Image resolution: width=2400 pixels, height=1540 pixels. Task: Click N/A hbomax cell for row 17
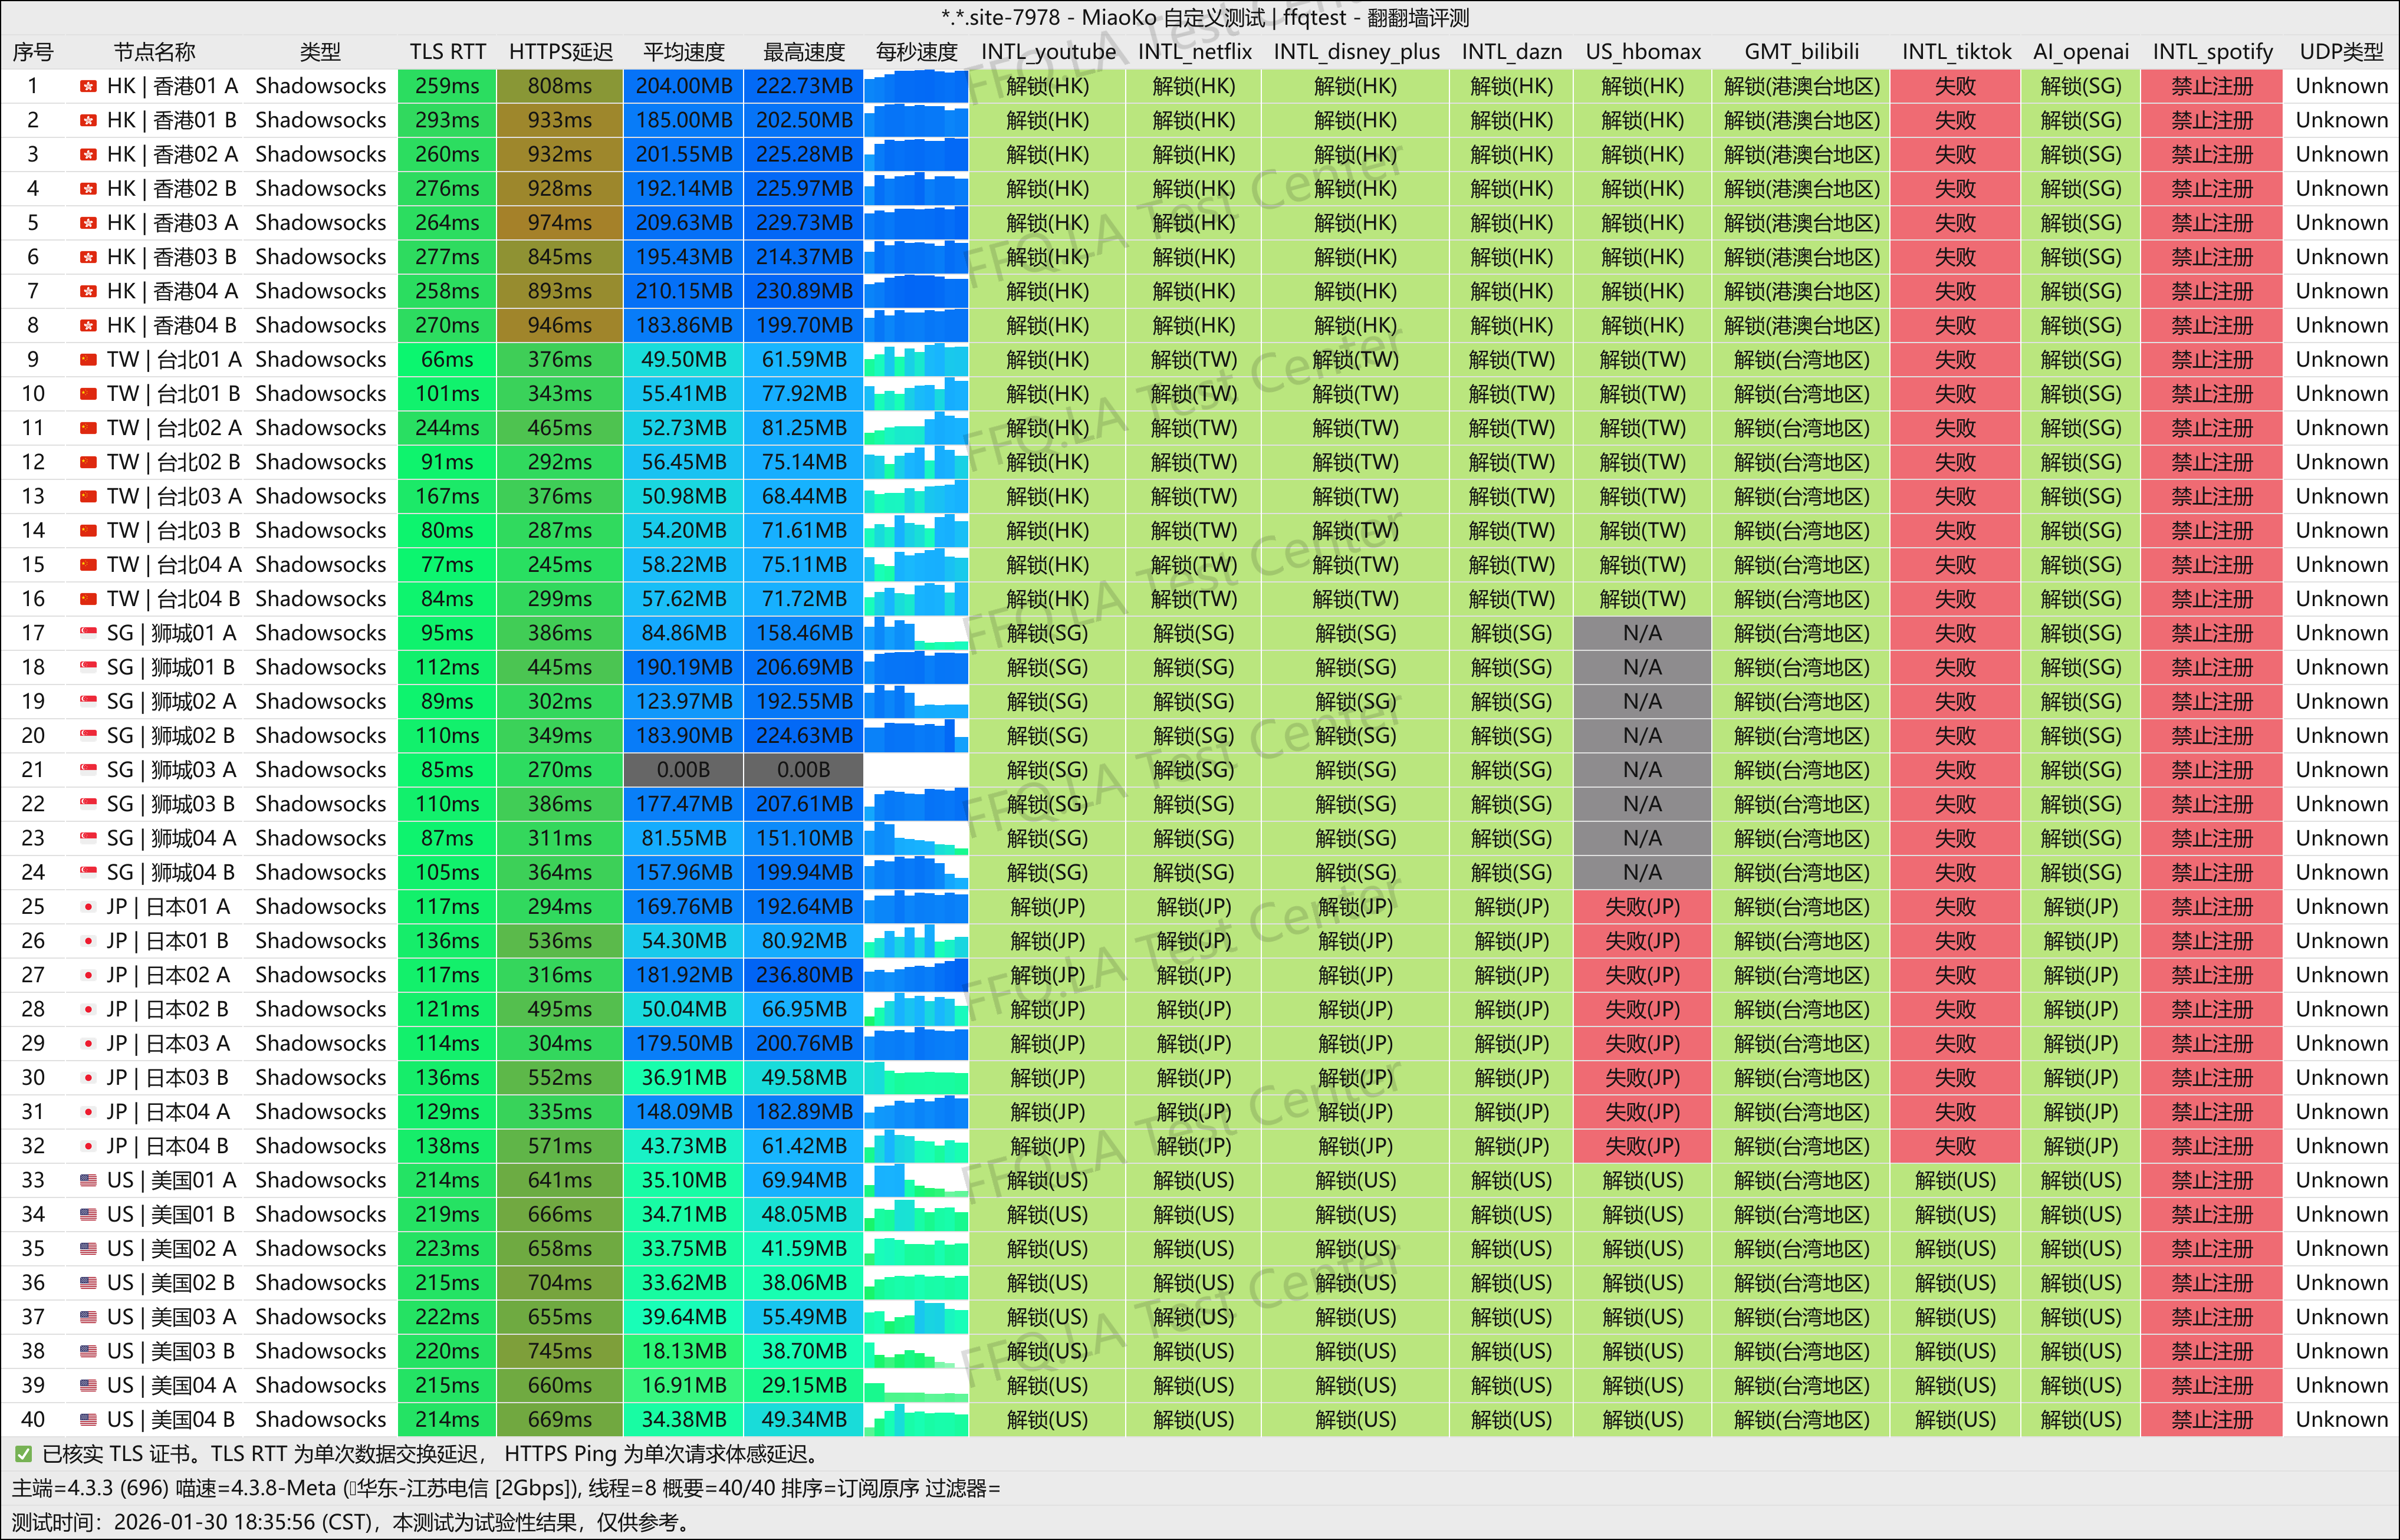pyautogui.click(x=1642, y=634)
